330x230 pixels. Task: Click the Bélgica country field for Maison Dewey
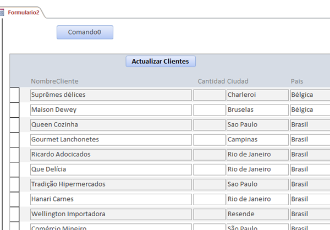click(x=309, y=109)
